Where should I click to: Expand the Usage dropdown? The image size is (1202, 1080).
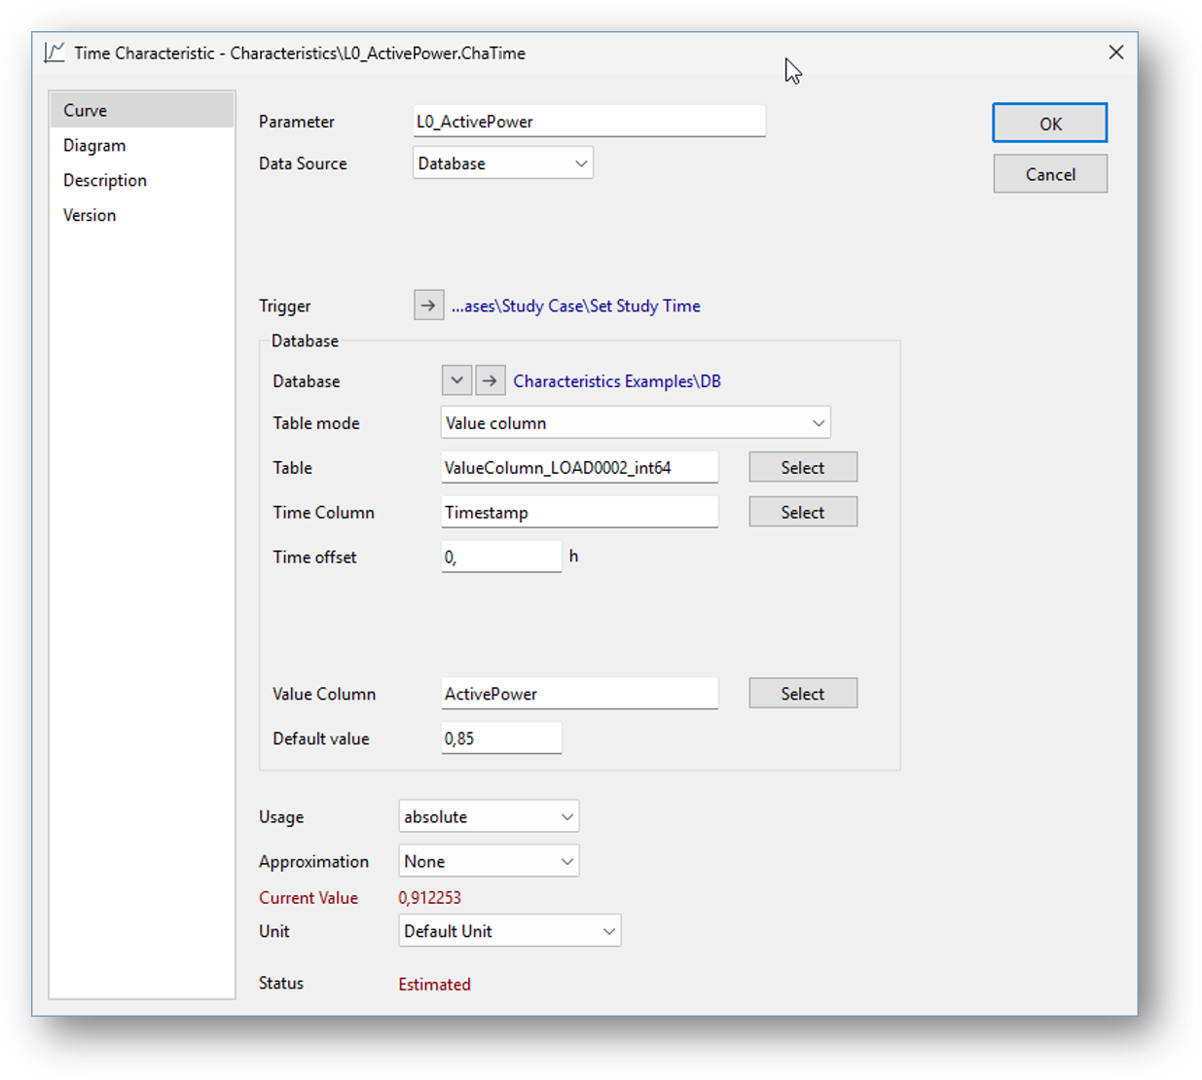[x=489, y=817]
